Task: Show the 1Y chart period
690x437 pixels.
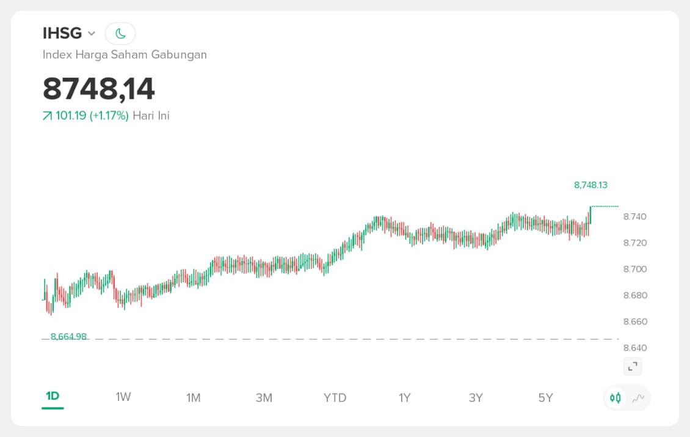Action: coord(405,398)
